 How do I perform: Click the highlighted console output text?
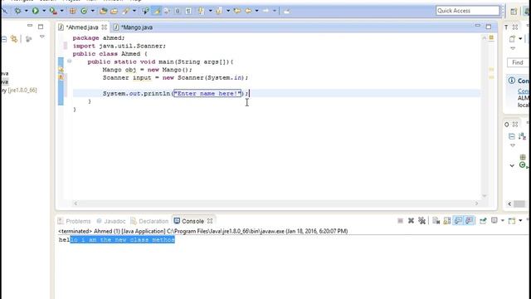pos(122,240)
